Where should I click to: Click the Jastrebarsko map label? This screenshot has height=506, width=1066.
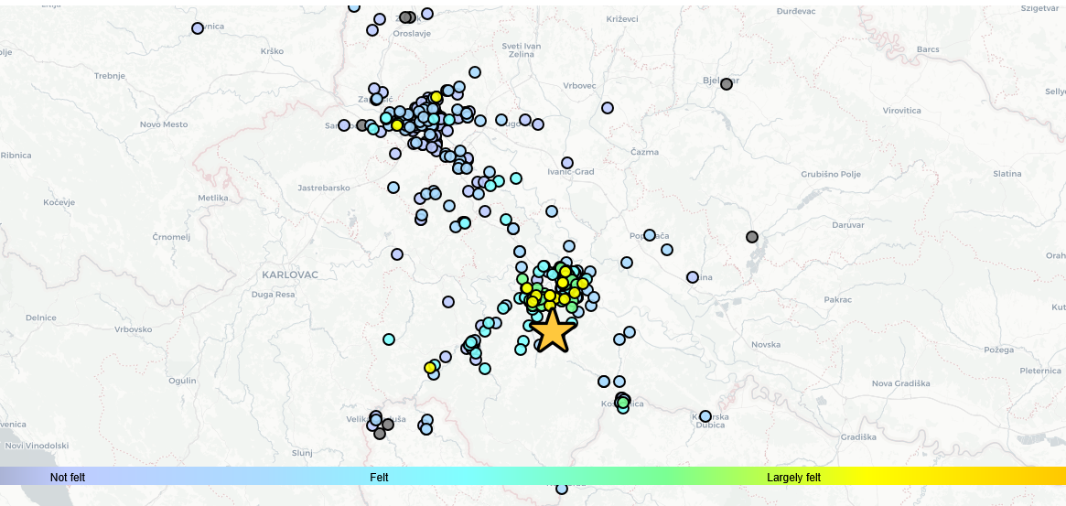pyautogui.click(x=324, y=188)
